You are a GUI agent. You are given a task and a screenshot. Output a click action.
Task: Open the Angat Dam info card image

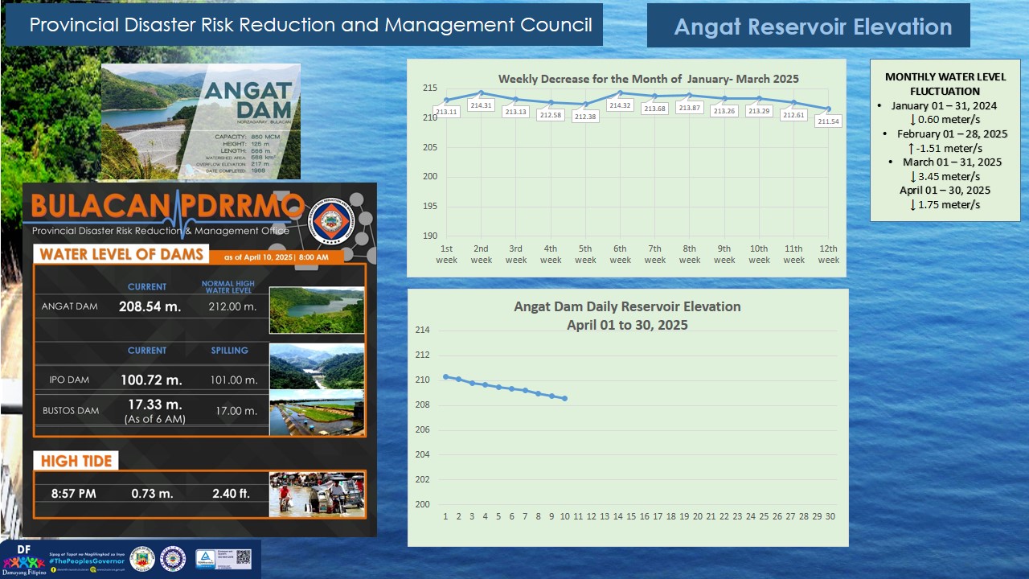tap(201, 121)
